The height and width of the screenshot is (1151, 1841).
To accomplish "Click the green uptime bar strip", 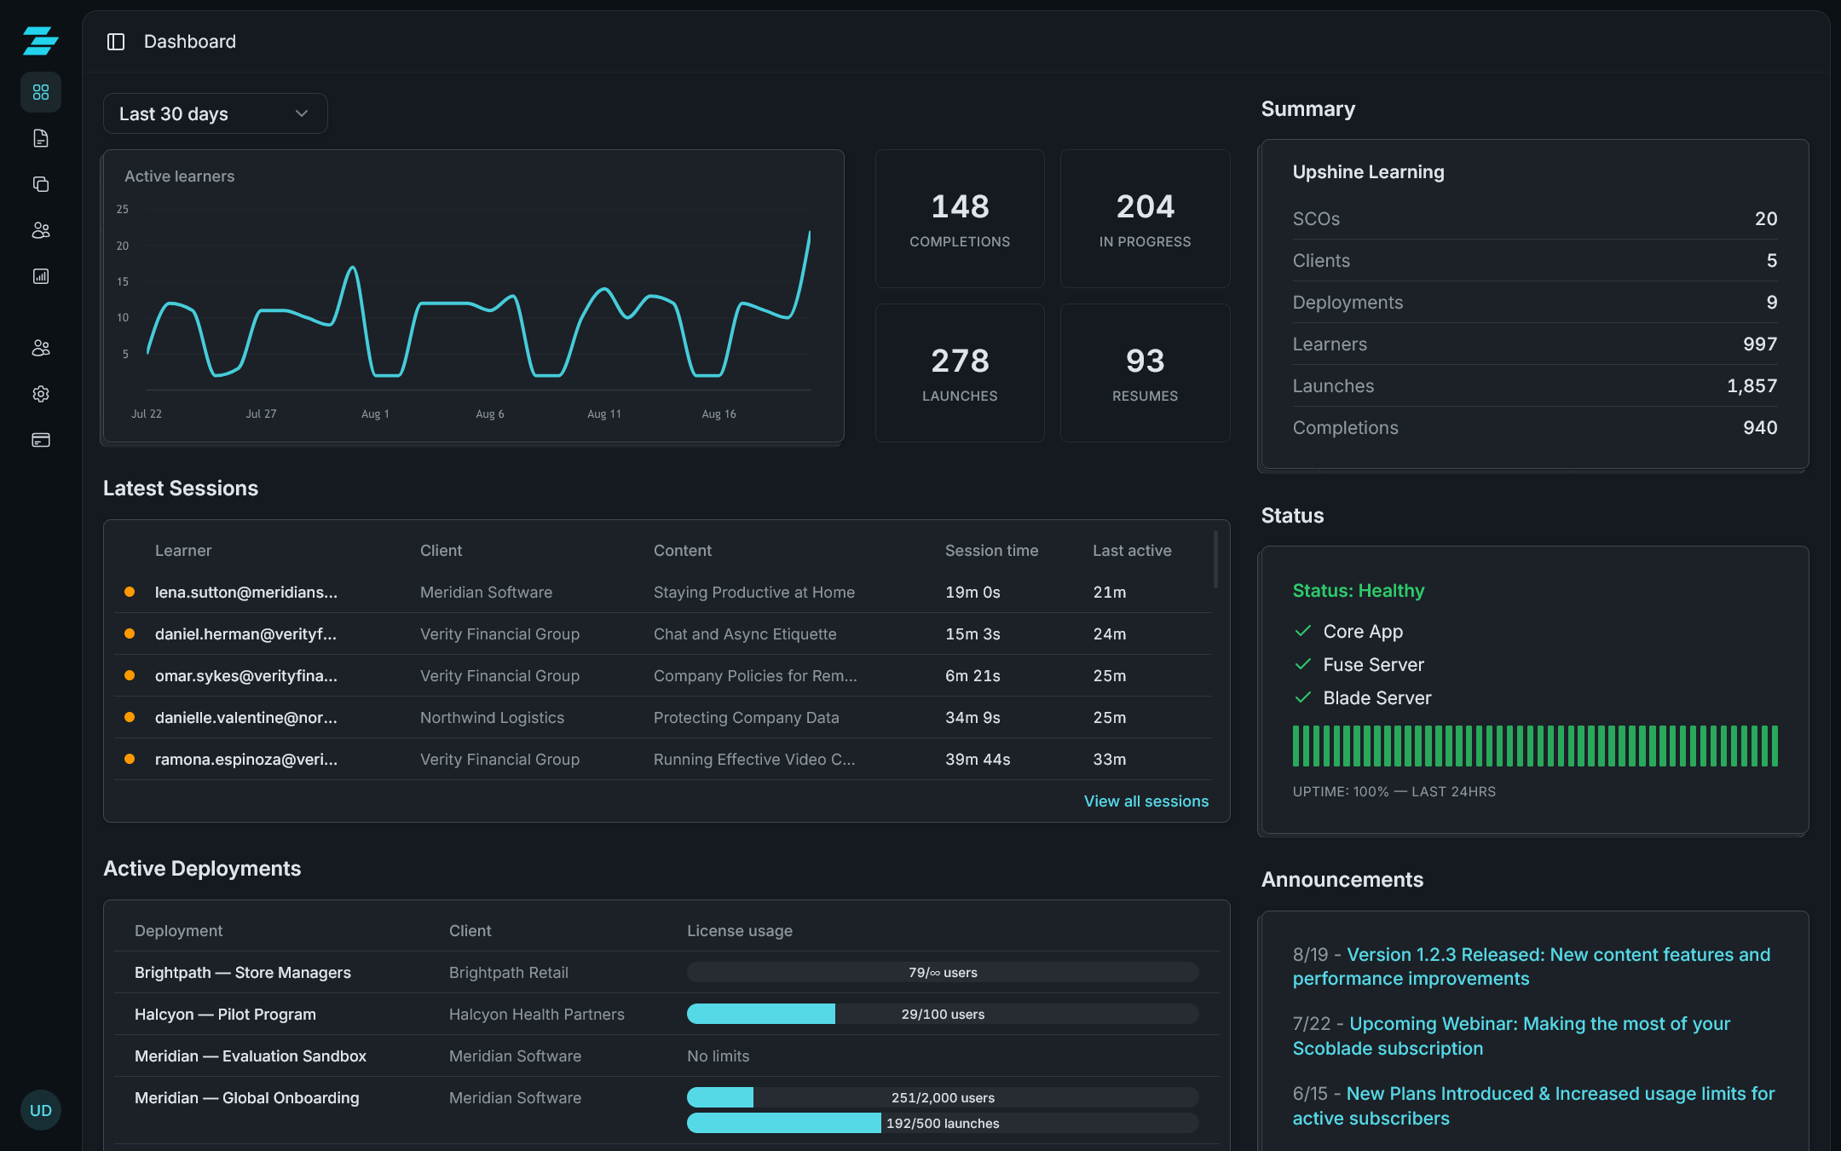I will pyautogui.click(x=1535, y=746).
